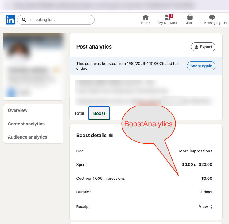Click the "Cost per 1,000 impressions" label
Image resolution: width=229 pixels, height=224 pixels.
100,179
